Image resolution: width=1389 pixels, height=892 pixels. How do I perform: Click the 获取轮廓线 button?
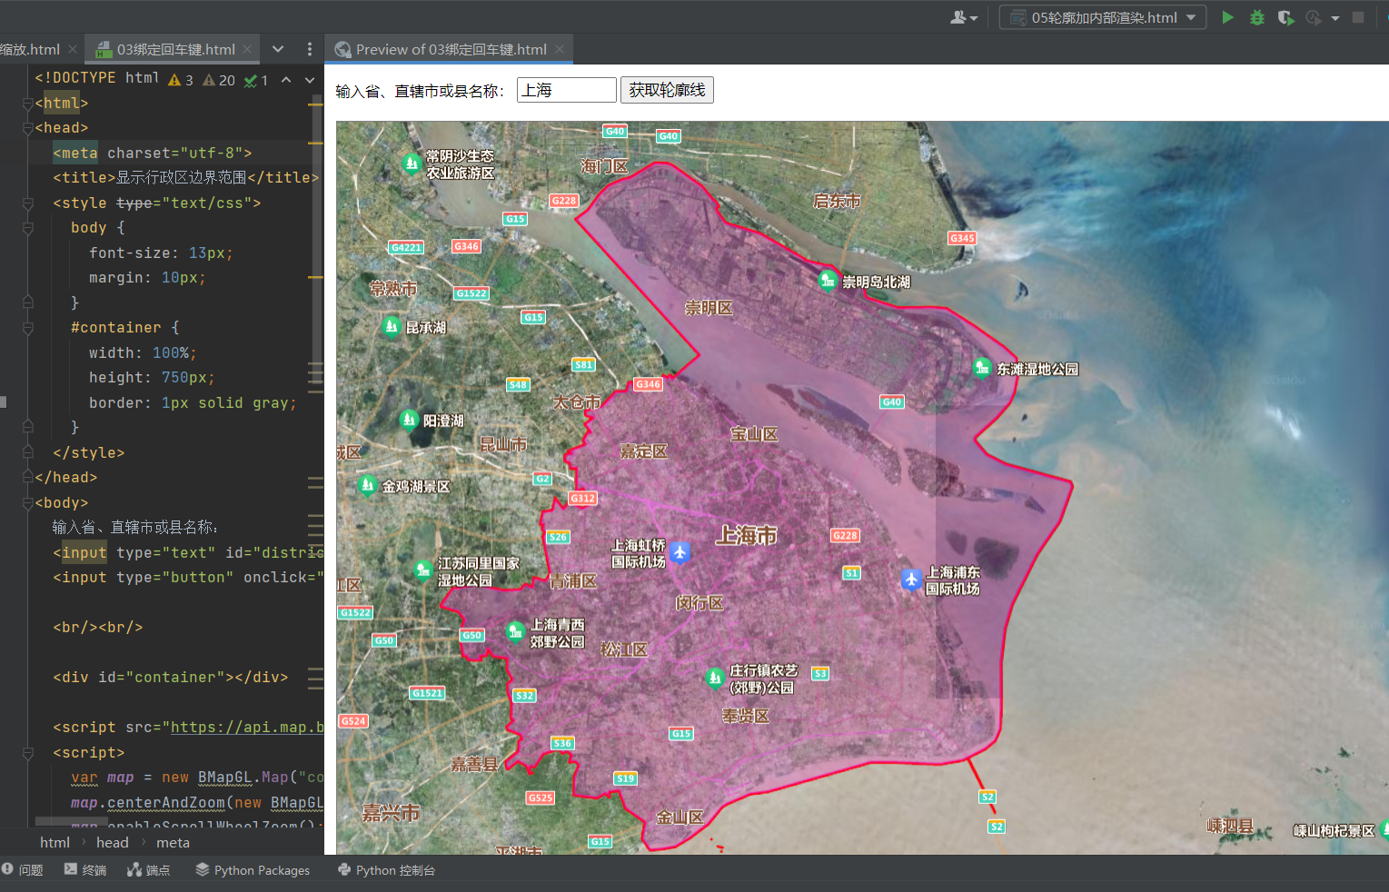coord(667,90)
